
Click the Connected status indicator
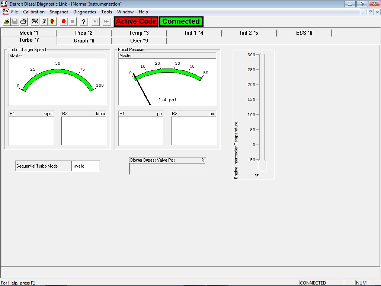point(181,21)
